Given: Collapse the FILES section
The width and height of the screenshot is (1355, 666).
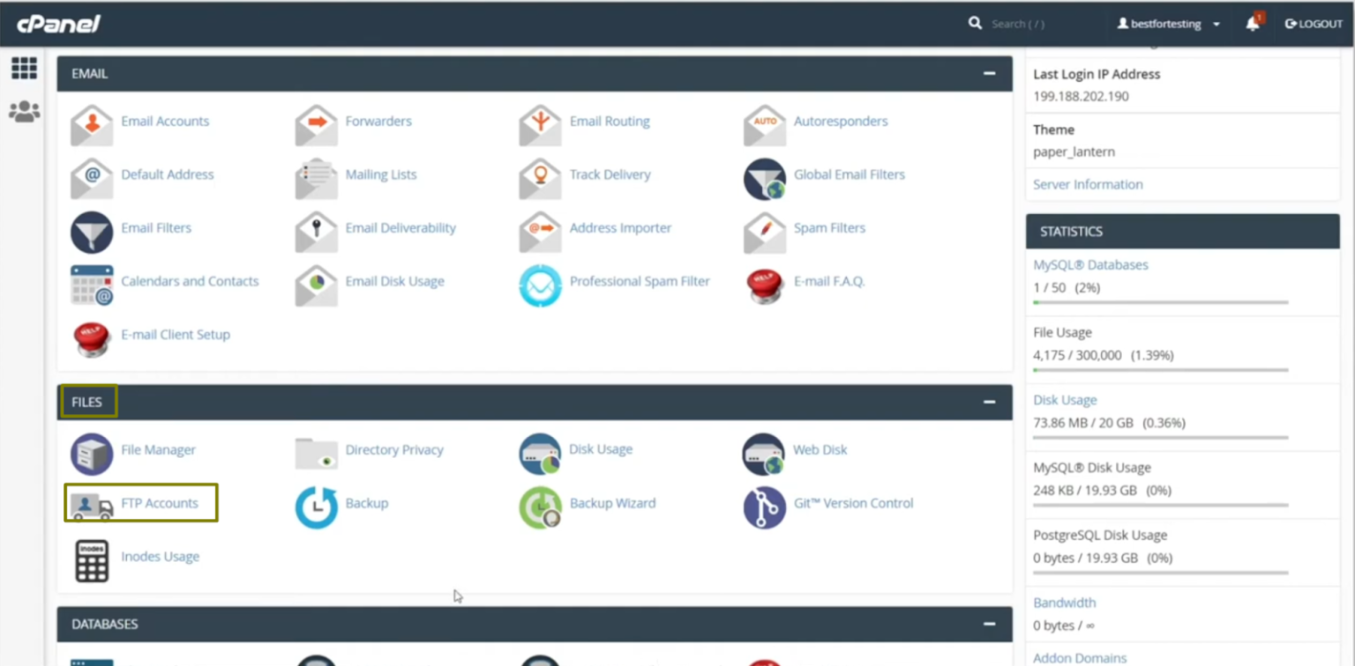Looking at the screenshot, I should click(x=991, y=402).
